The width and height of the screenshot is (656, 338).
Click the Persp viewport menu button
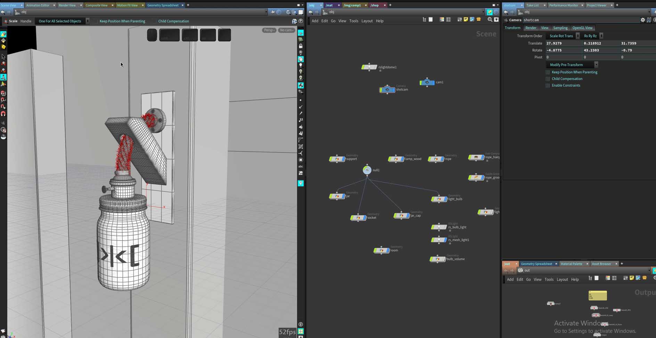pos(269,30)
